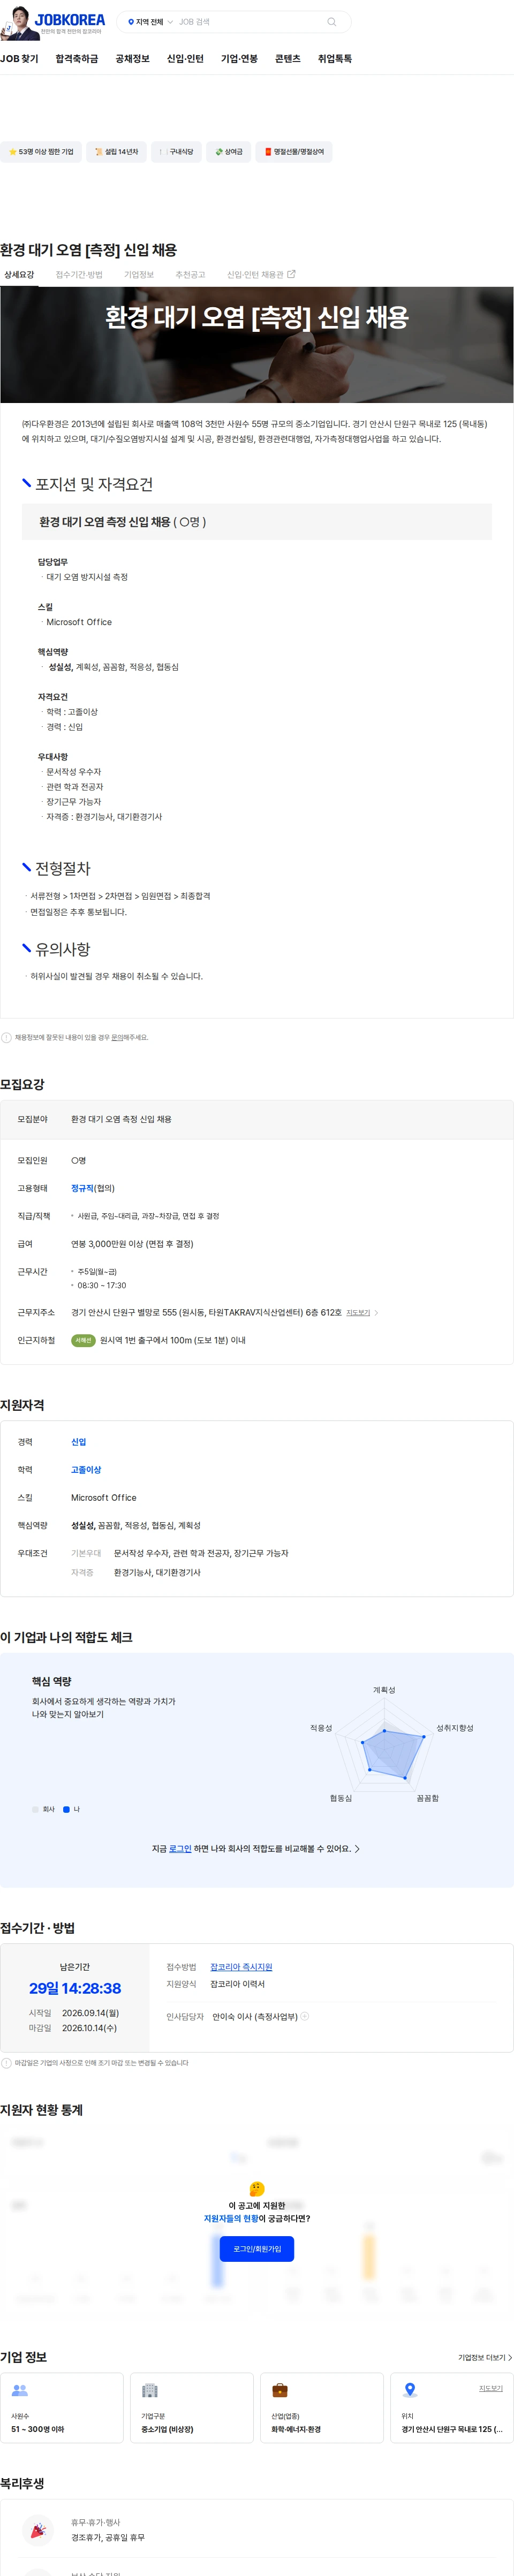Click the chevron after the 근무지주소 지도보기 link

[376, 1313]
